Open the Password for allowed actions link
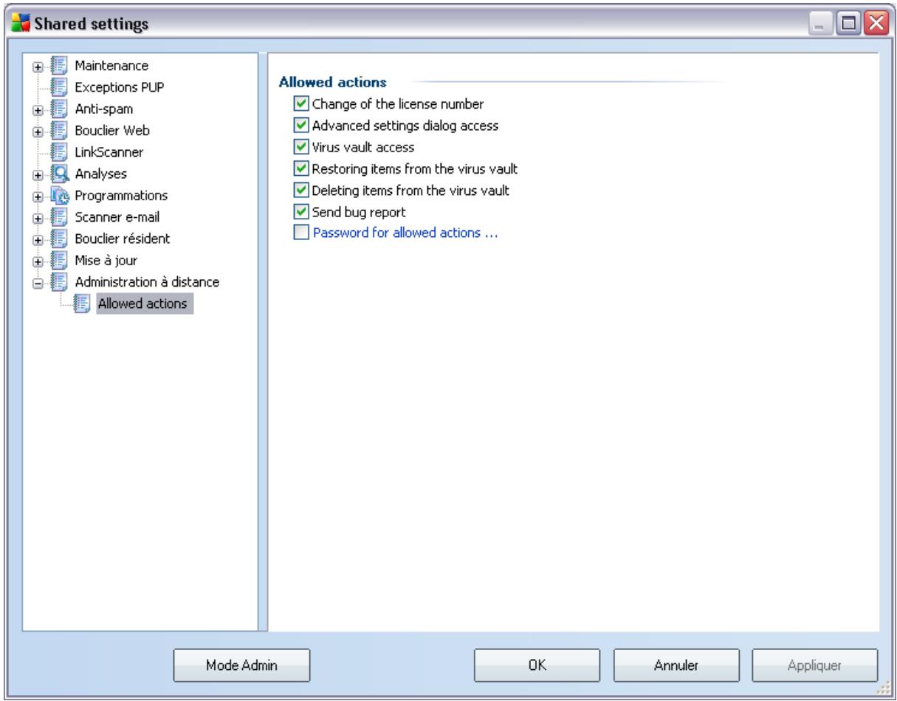897x701 pixels. 405,234
